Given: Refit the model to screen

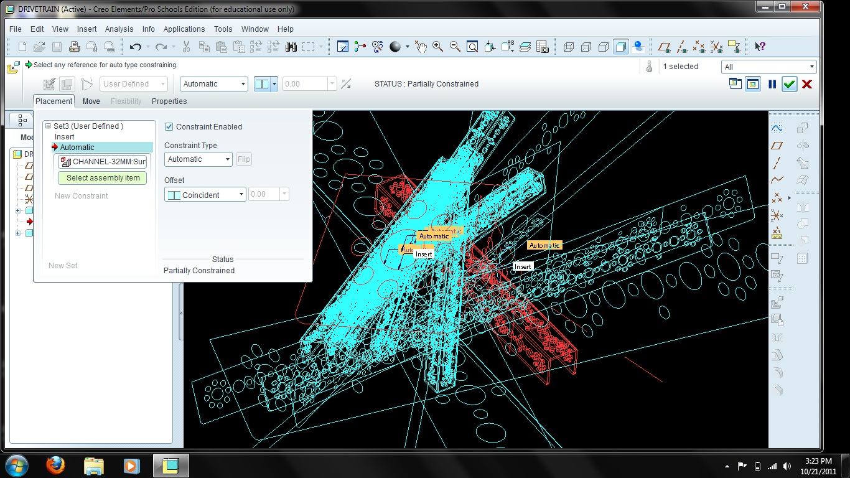Looking at the screenshot, I should point(473,47).
